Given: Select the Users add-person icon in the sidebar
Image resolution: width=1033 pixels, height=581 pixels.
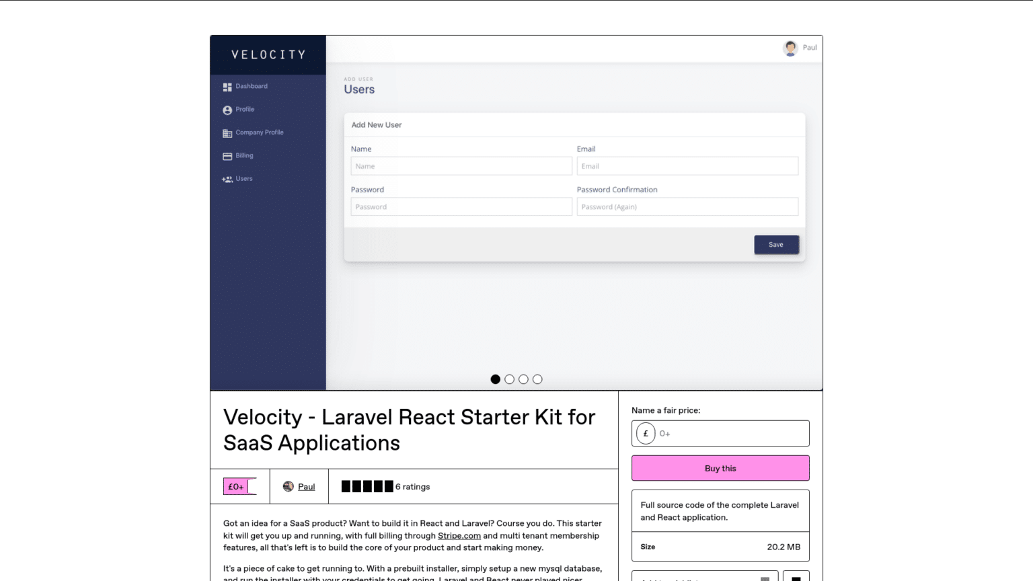Looking at the screenshot, I should point(227,179).
